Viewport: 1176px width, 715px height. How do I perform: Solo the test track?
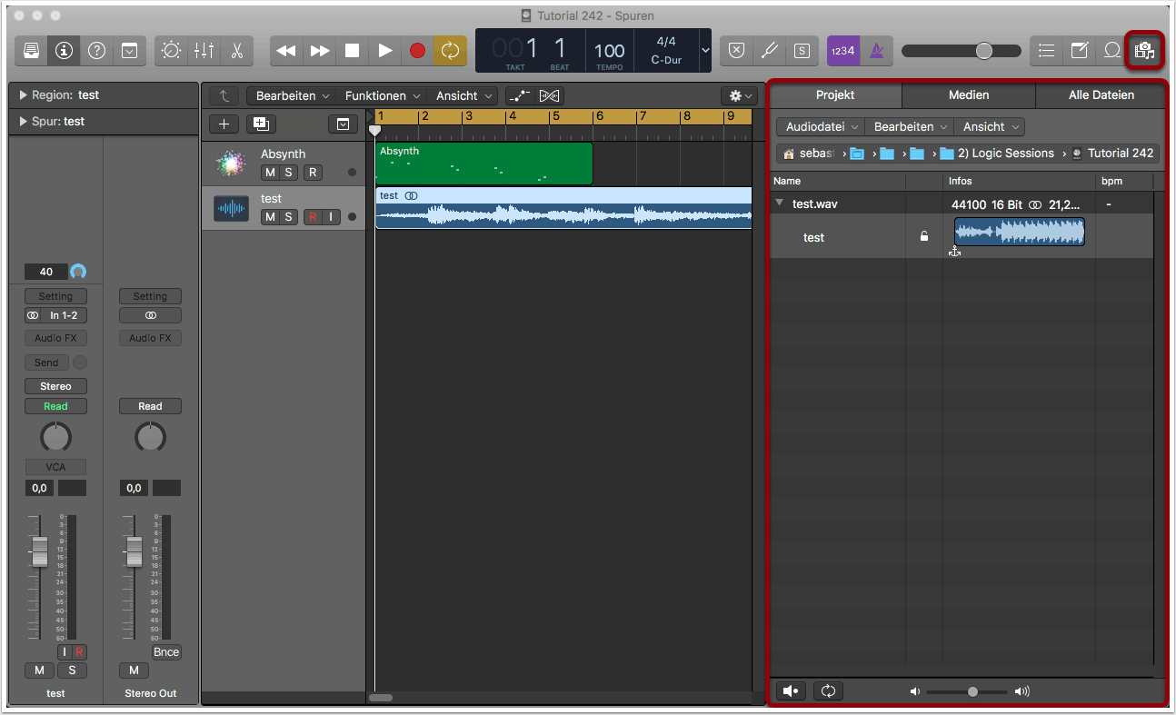[x=288, y=216]
